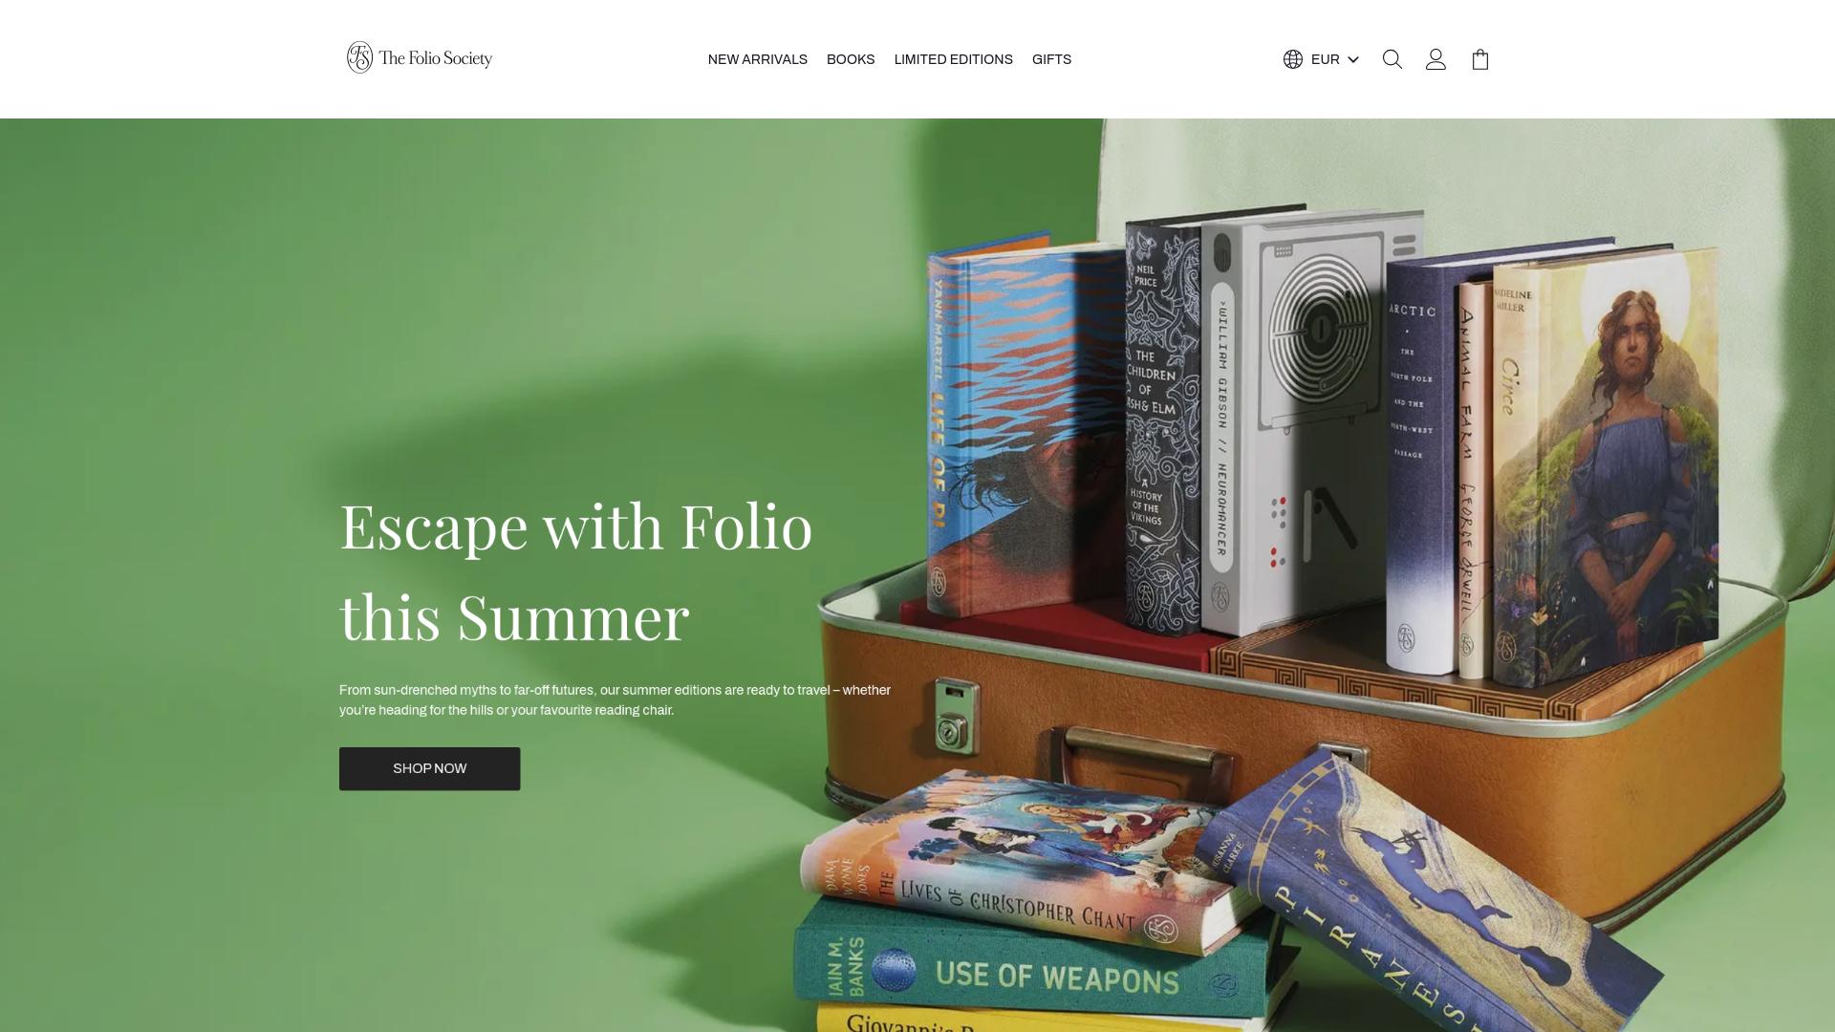Select the EUR currency label
1835x1032 pixels.
pyautogui.click(x=1325, y=59)
